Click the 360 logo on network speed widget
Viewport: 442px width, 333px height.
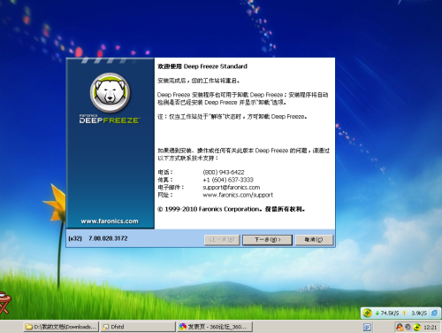coord(367,313)
